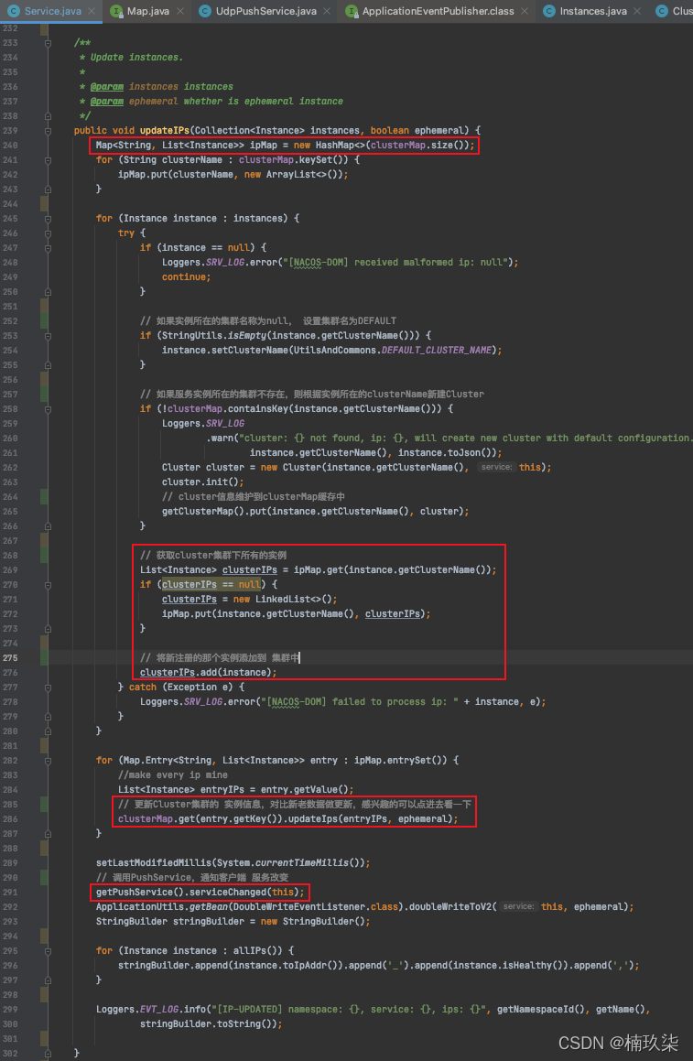Close the ApplicationEventPublisher.class tab
This screenshot has width=693, height=1061.
coord(525,11)
